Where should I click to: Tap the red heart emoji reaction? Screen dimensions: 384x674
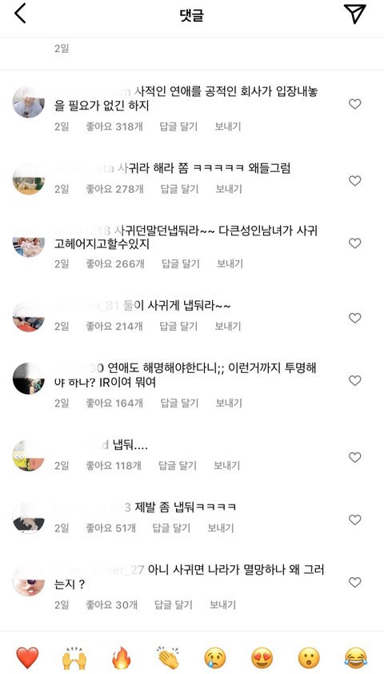click(27, 658)
